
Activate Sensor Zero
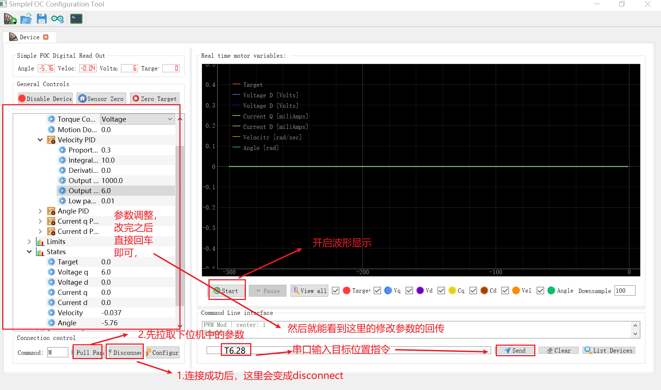pyautogui.click(x=101, y=98)
